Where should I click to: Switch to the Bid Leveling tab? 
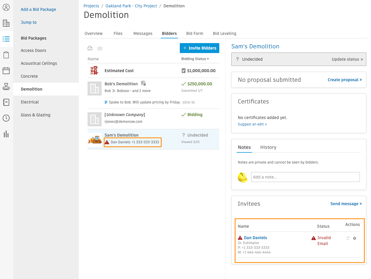225,33
